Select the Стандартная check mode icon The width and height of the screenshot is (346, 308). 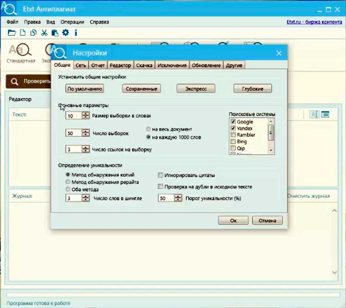tap(21, 54)
